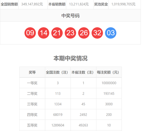Viewport: 144px width, 131px height.
Task: Select the 全国销售额 label
Action: (x=9, y=4)
